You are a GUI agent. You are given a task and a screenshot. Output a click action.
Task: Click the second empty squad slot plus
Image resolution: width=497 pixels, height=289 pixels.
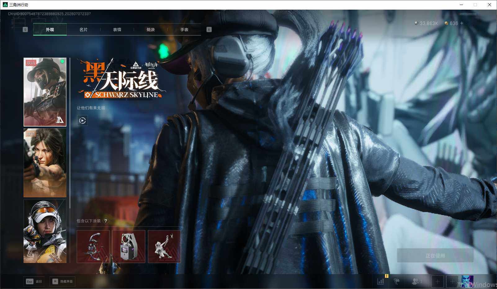[452, 282]
